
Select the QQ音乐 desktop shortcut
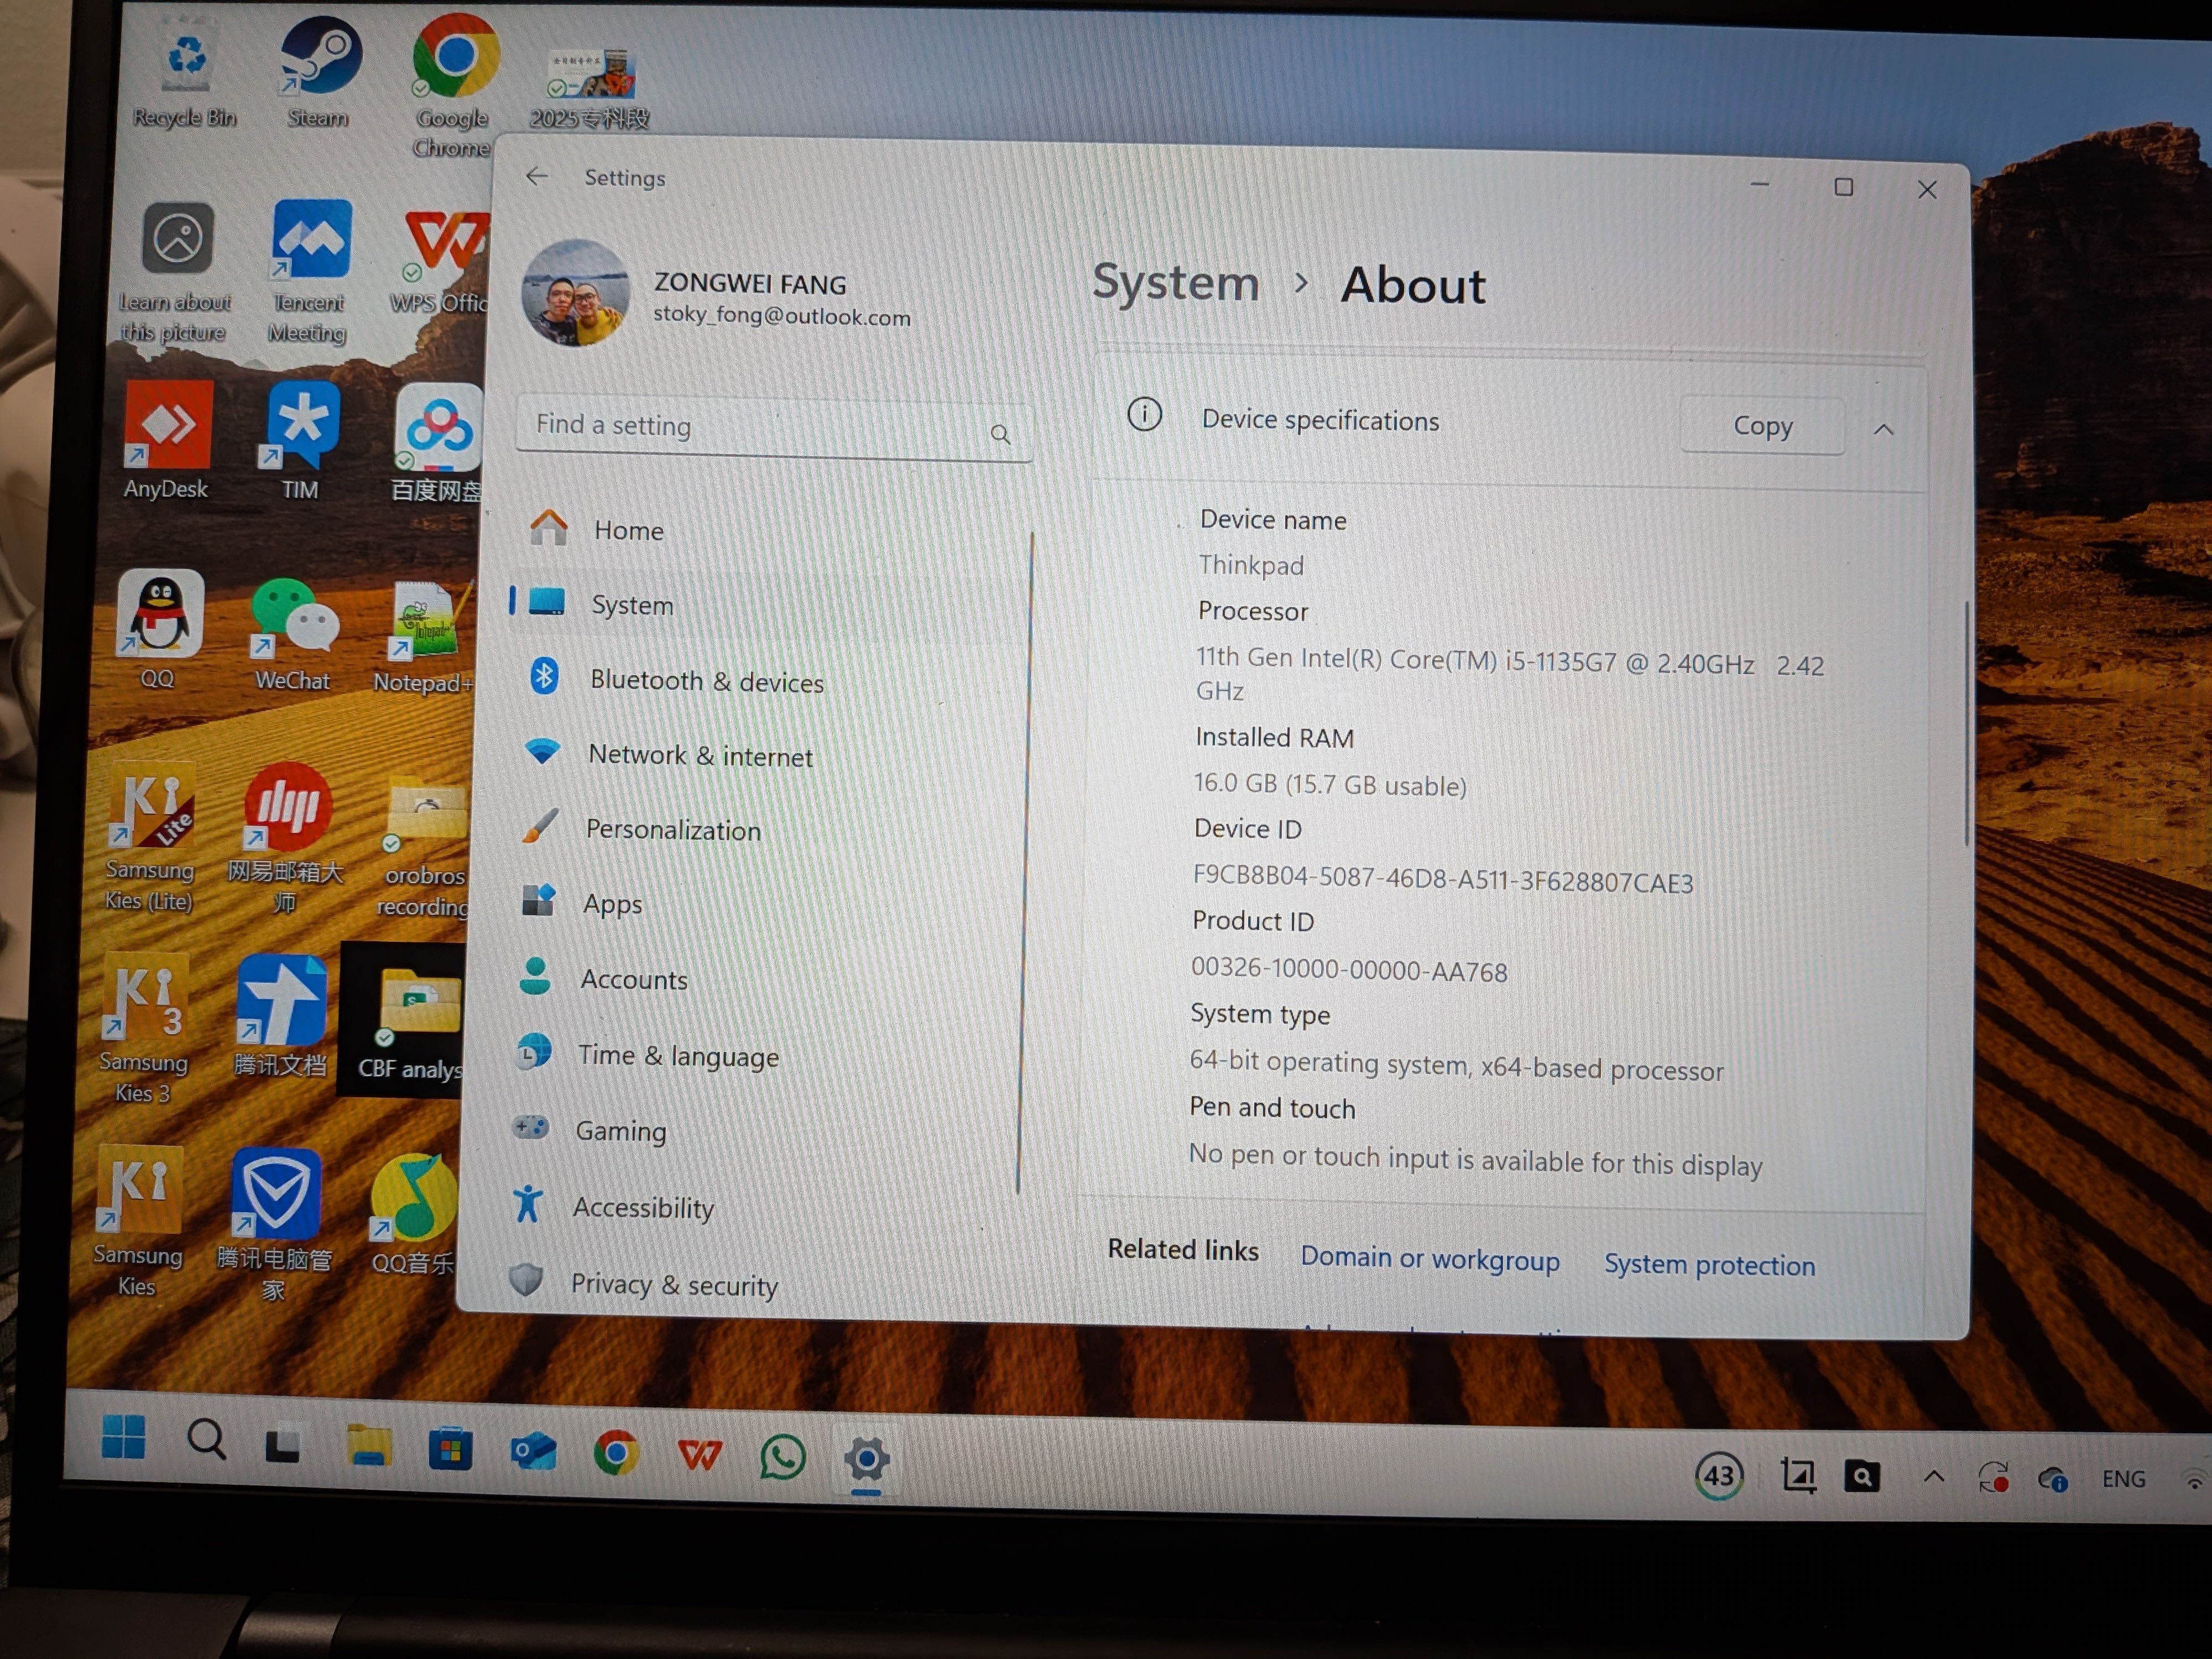pyautogui.click(x=413, y=1215)
